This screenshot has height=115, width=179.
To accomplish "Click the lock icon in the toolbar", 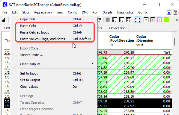I will [x=4, y=20].
